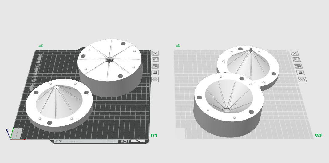Click the green 02 plate number
This screenshot has width=329, height=163.
(319, 136)
